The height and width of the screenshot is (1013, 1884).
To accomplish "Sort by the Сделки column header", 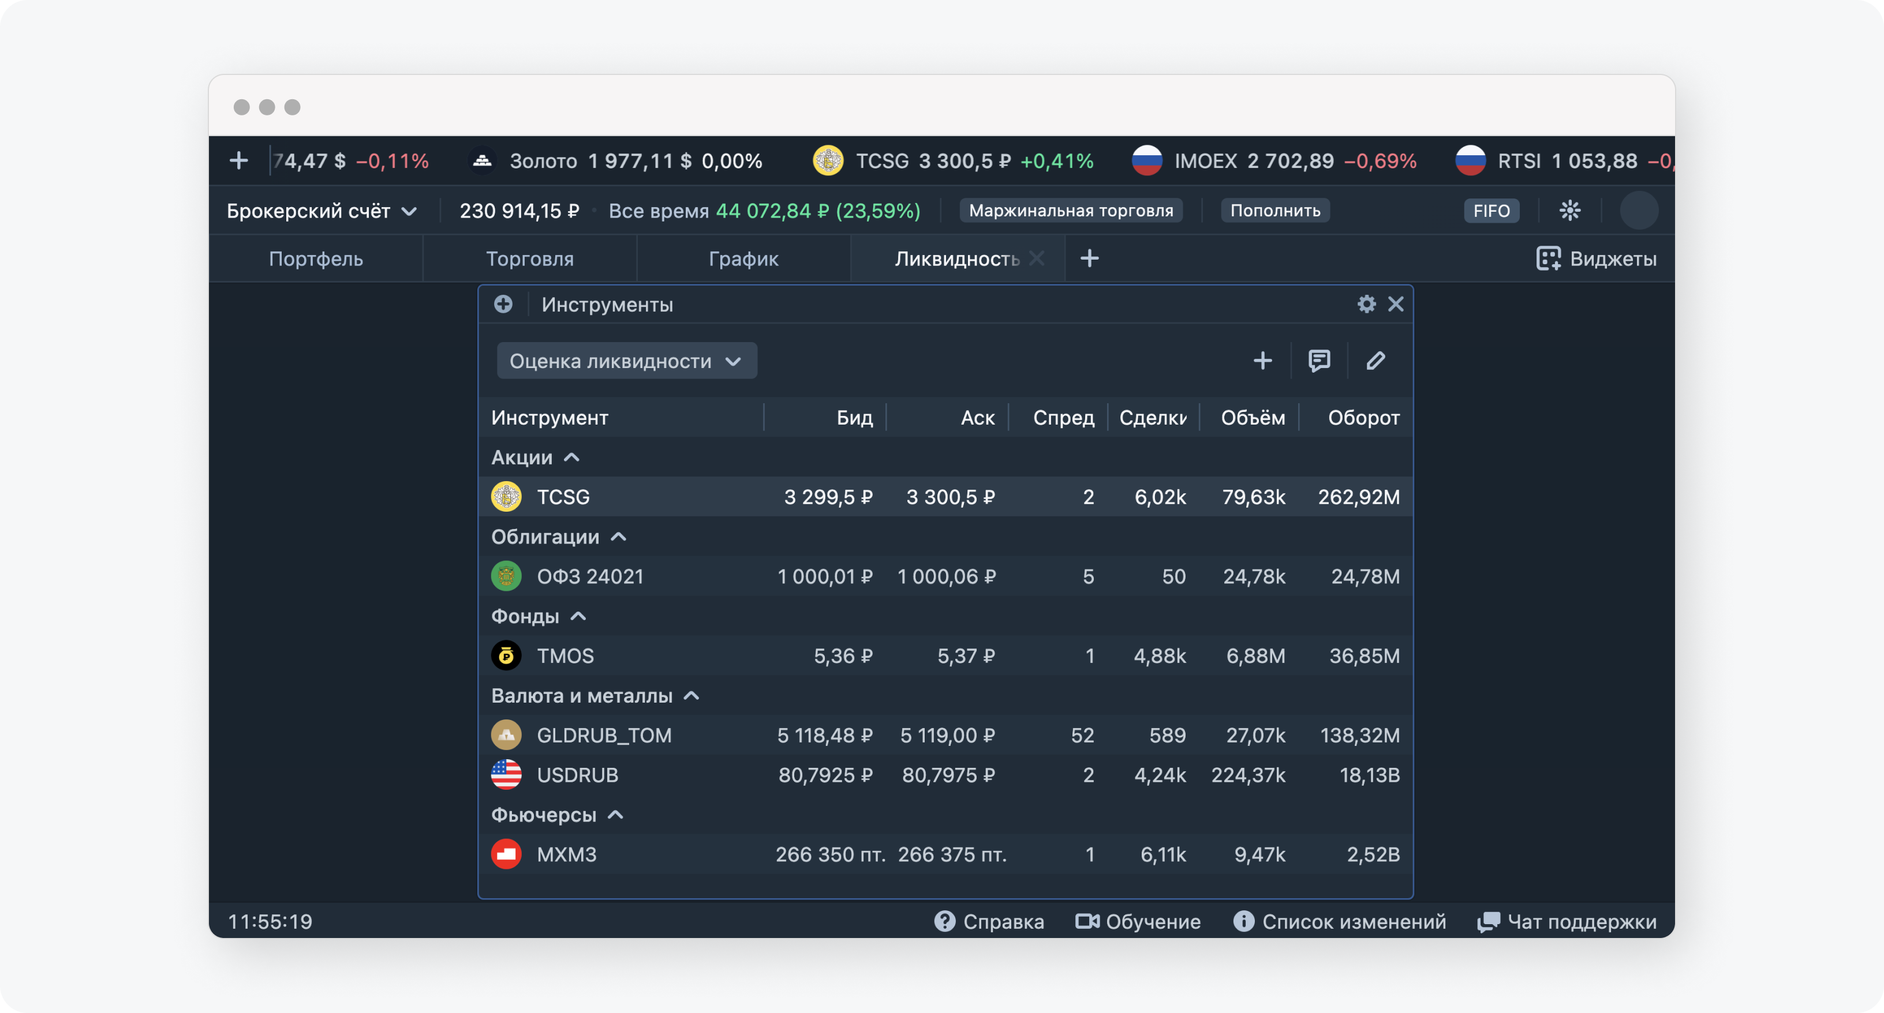I will coord(1153,418).
